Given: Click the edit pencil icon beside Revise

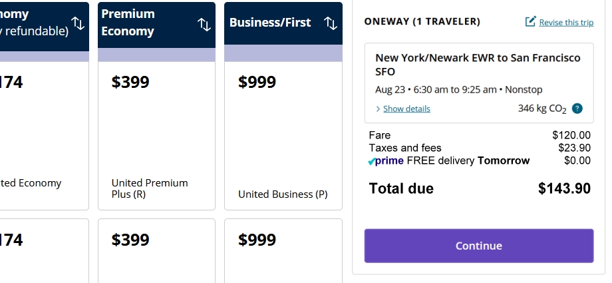Looking at the screenshot, I should (530, 21).
